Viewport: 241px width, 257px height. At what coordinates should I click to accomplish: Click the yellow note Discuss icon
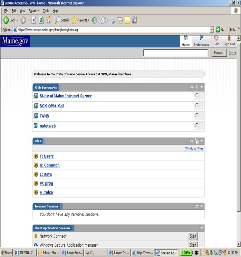coord(127,20)
